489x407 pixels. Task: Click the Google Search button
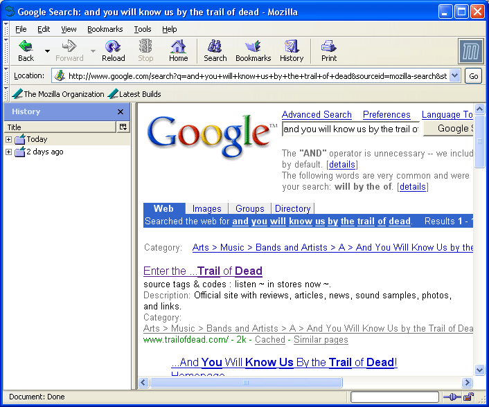pos(448,129)
